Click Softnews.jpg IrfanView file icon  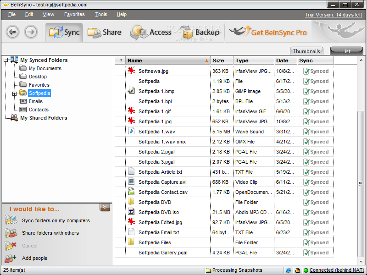(x=131, y=71)
